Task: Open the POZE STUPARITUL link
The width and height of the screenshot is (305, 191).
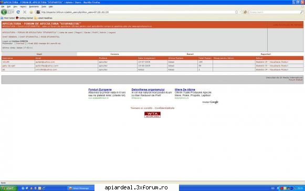Action: pos(50,37)
